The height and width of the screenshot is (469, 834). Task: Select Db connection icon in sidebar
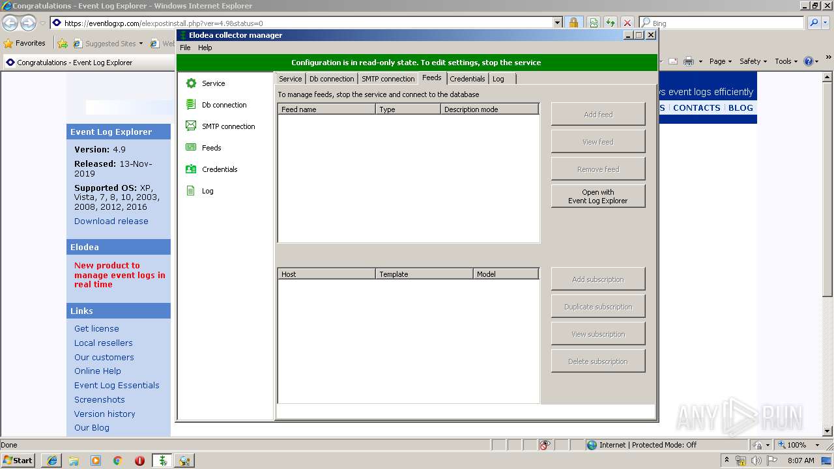(191, 104)
